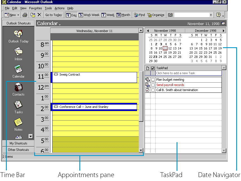This screenshot has height=181, width=241.
Task: Click the icon beside Call B. Smith task
Action: coord(147,90)
